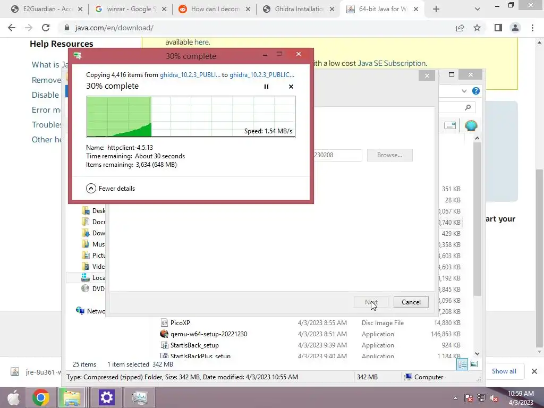
Task: Show hidden system tray icons
Action: point(455,398)
